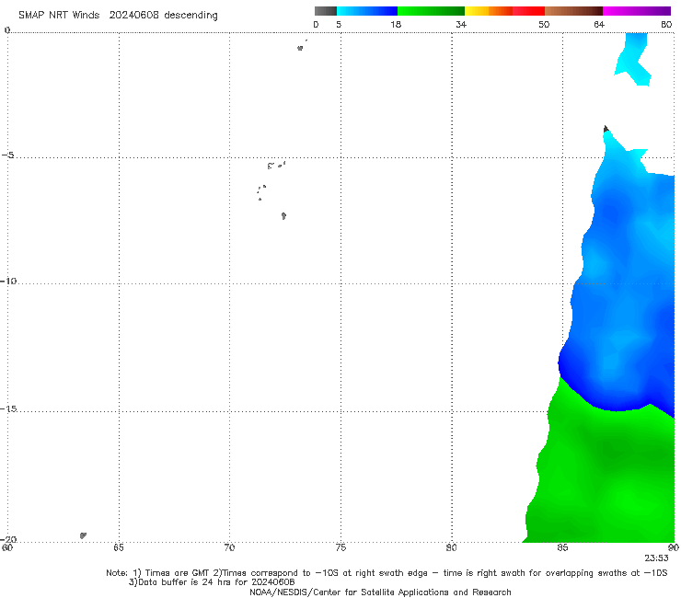Click the longitude axis label "85"
Image resolution: width=681 pixels, height=598 pixels.
(562, 547)
